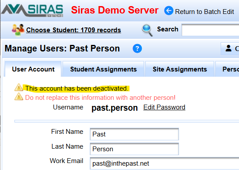Click the SIRAS Systems logo
The height and width of the screenshot is (170, 239).
tap(32, 10)
